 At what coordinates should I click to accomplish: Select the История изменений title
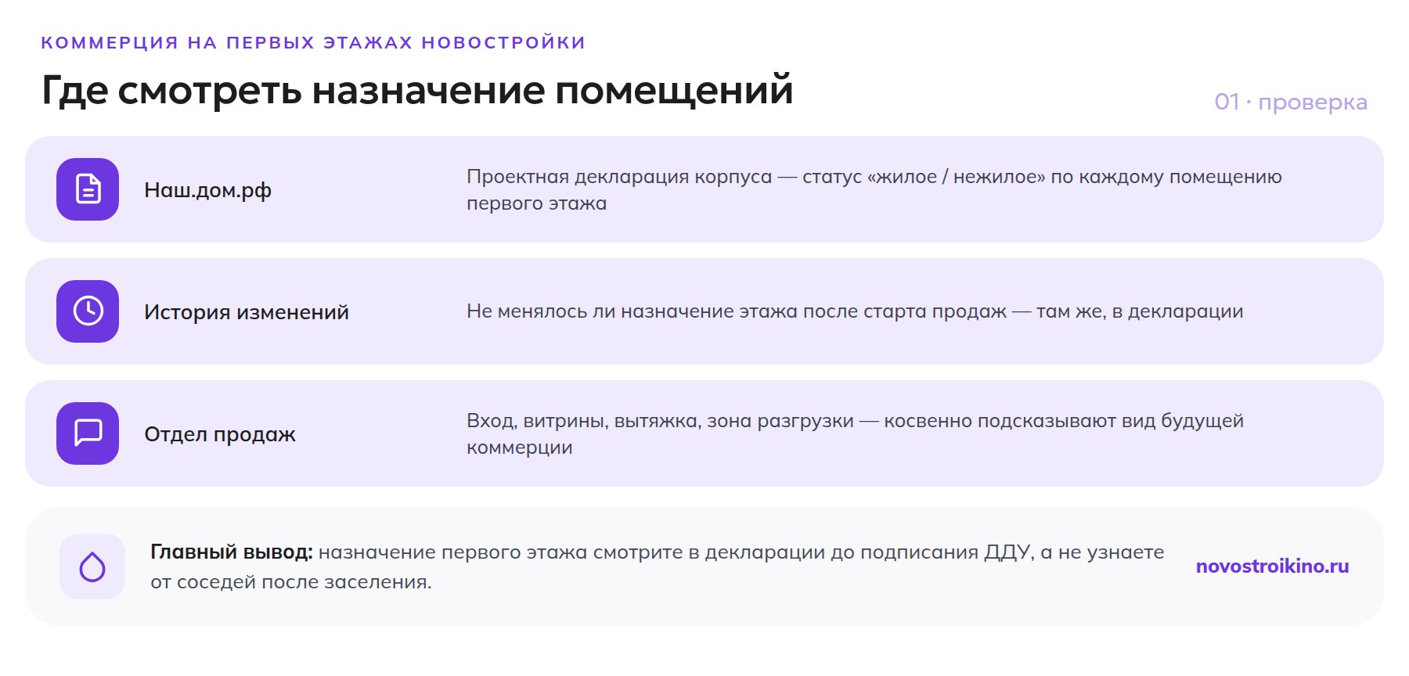[247, 312]
